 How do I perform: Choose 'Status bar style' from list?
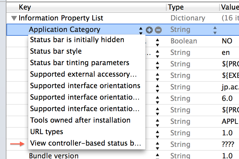tap(56, 51)
